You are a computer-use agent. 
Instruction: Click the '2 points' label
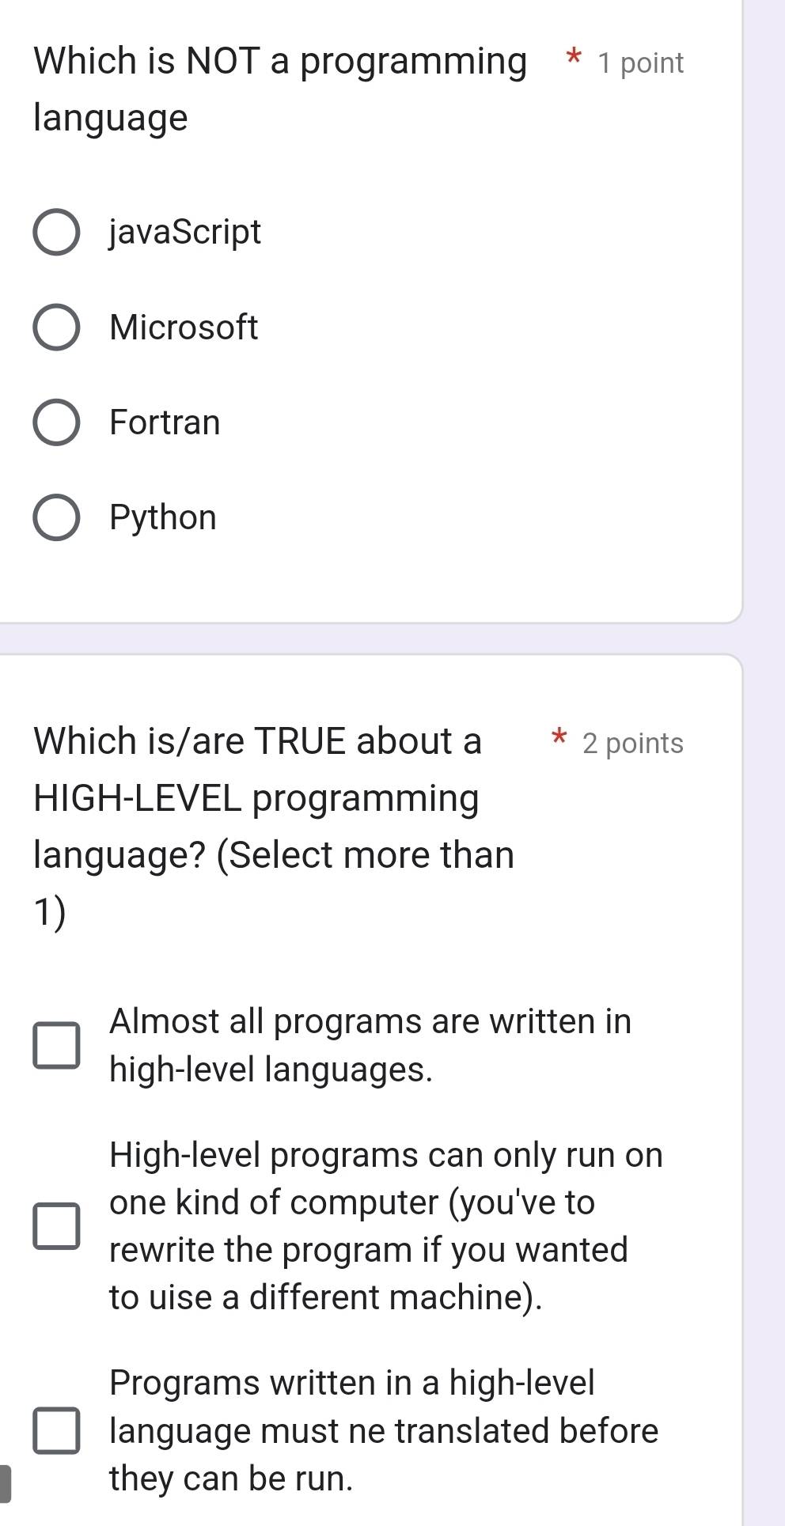coord(632,742)
